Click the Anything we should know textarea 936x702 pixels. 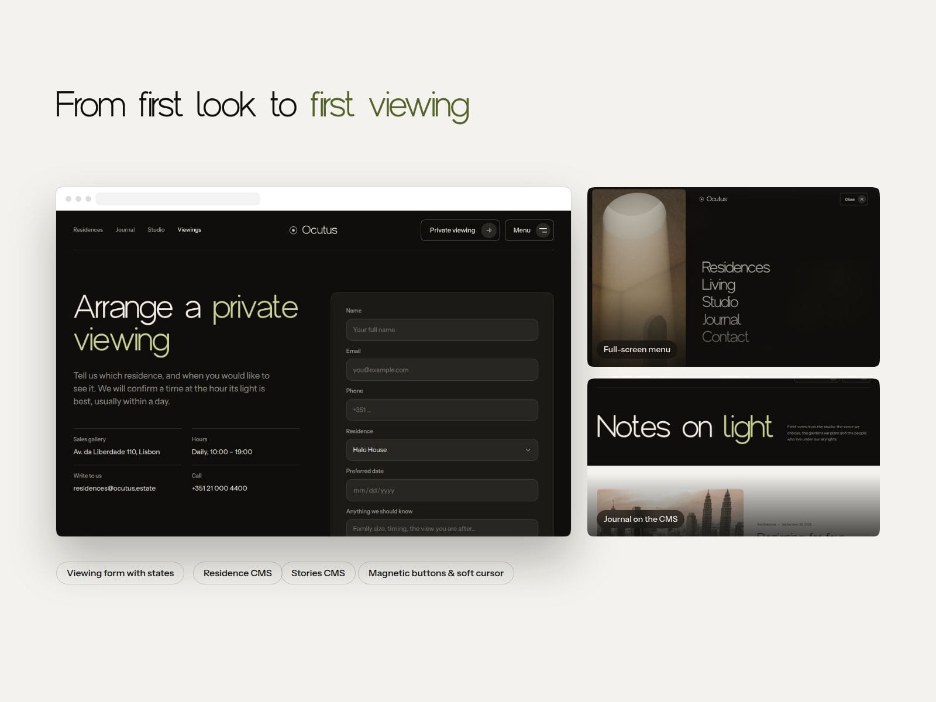click(x=442, y=528)
